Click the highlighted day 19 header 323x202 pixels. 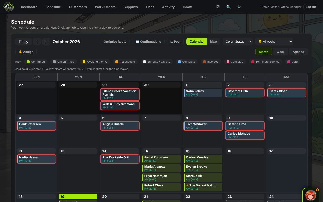78,197
